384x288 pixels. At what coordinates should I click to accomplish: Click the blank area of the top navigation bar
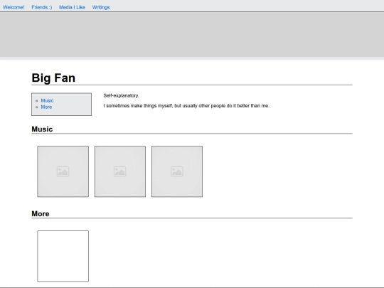[245, 6]
